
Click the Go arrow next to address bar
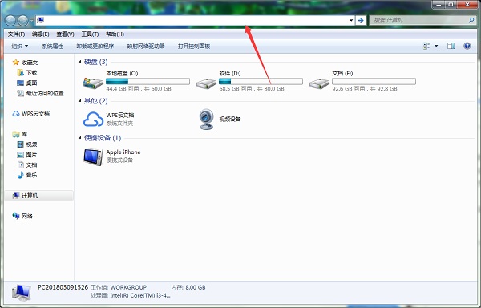(x=361, y=21)
